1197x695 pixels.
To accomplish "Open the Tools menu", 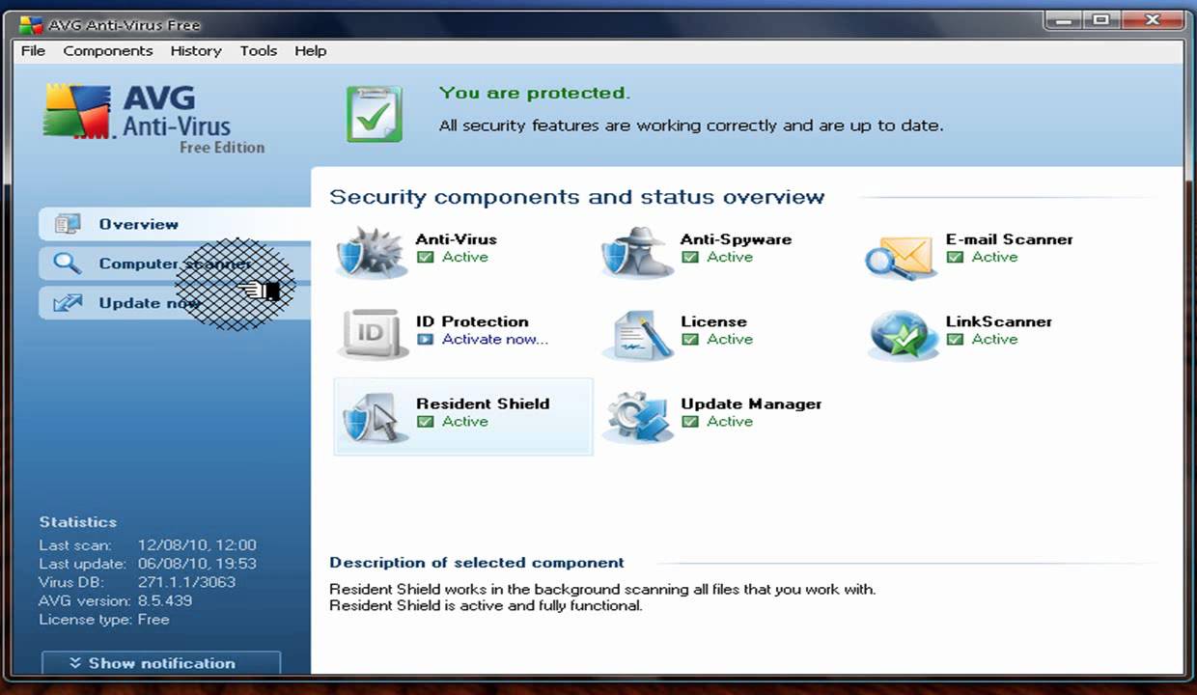I will [x=259, y=51].
